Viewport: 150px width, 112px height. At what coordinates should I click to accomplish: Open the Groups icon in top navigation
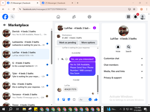coord(89,17)
